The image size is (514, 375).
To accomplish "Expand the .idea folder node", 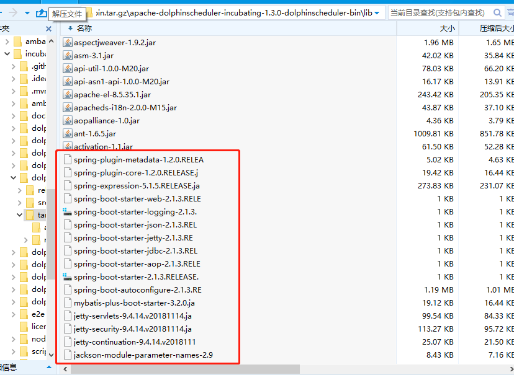I will tap(14, 79).
